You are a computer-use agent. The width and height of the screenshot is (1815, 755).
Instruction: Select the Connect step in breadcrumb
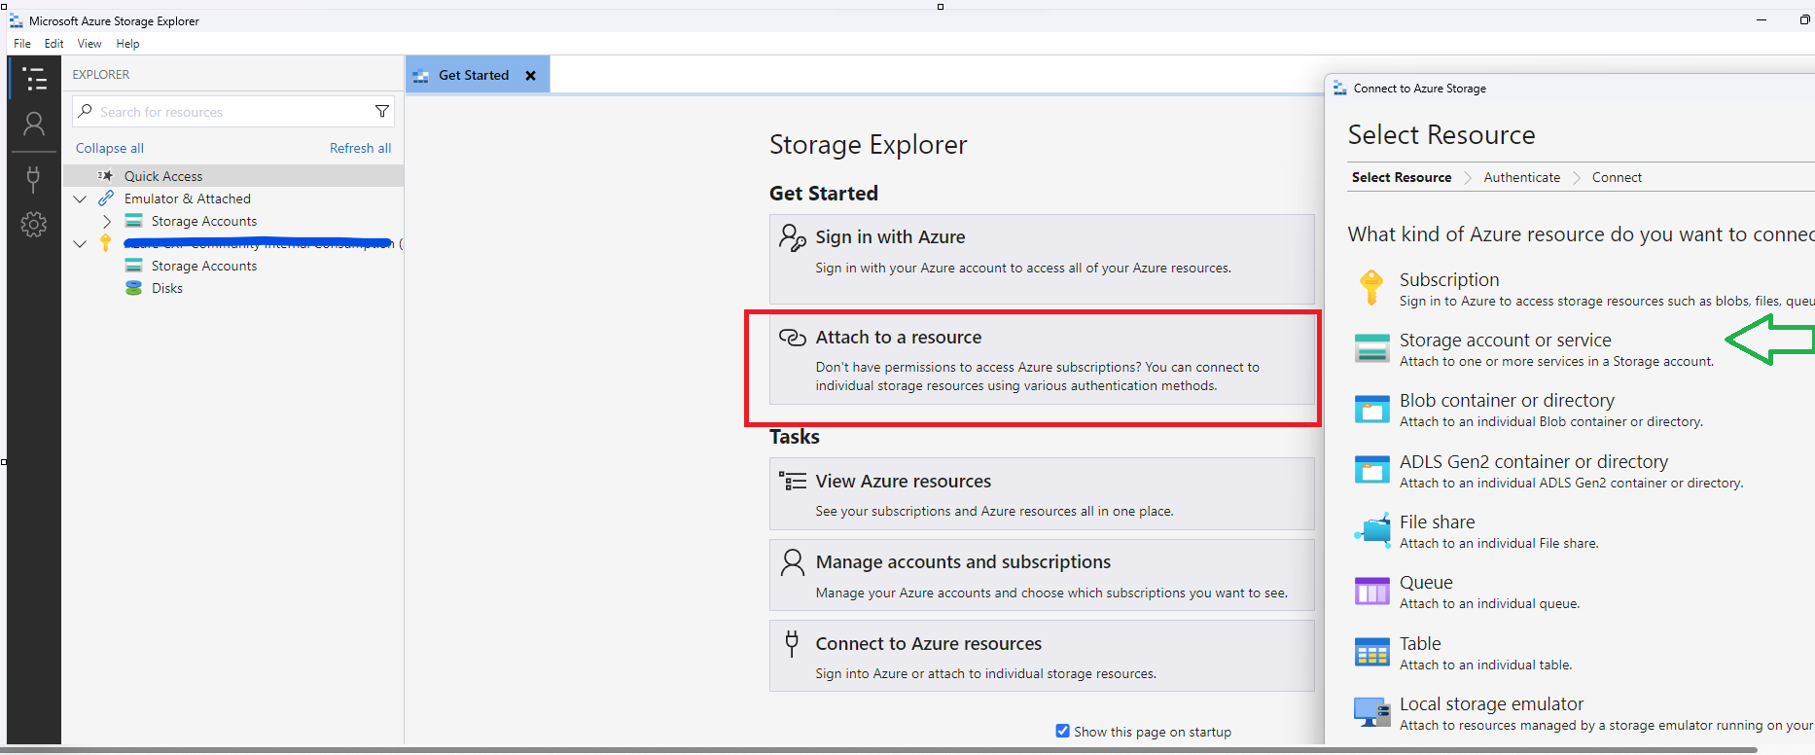click(x=1617, y=177)
